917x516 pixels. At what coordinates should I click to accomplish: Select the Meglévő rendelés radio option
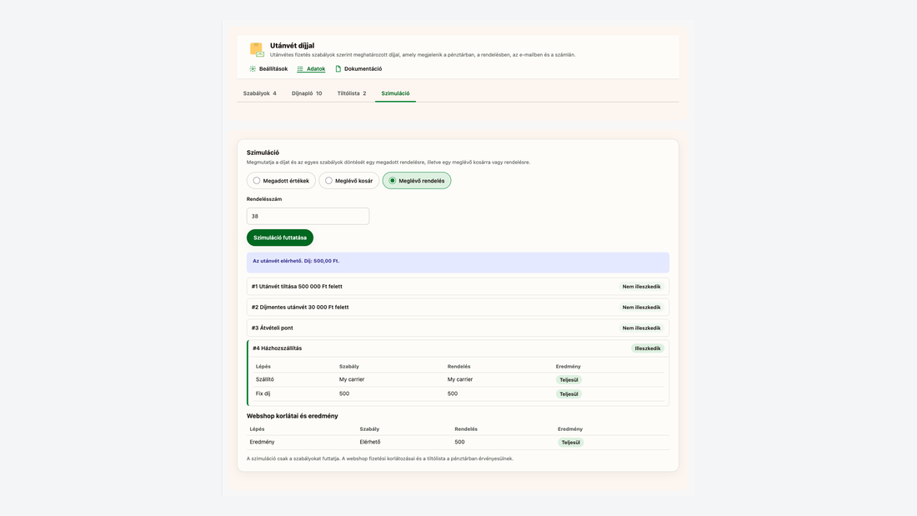pos(417,181)
